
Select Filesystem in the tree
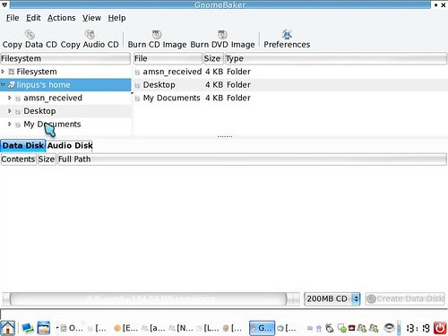coord(37,72)
